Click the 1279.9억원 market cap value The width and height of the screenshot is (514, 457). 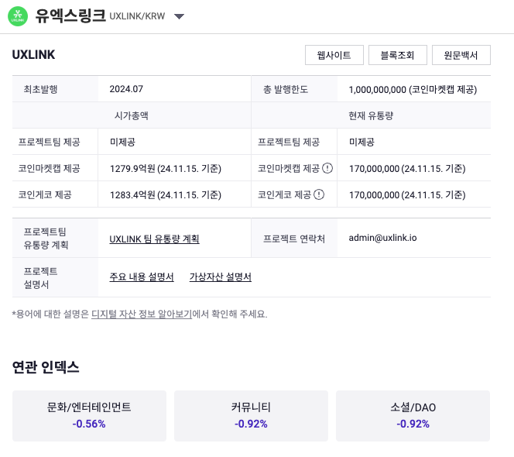click(x=166, y=169)
